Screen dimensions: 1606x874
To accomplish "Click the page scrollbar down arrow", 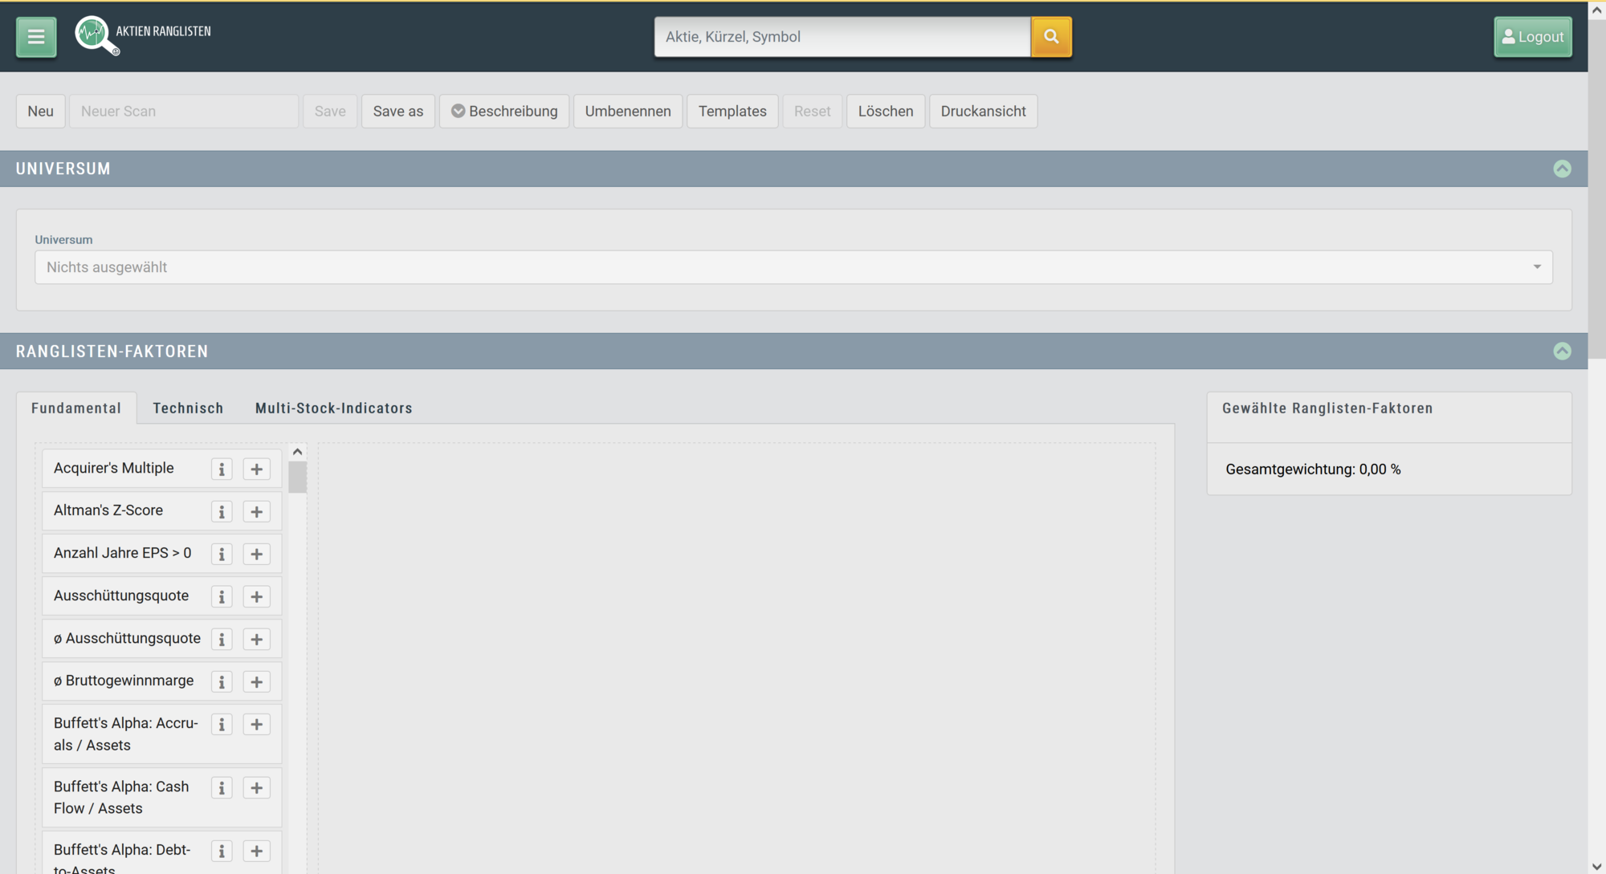I will [1596, 866].
